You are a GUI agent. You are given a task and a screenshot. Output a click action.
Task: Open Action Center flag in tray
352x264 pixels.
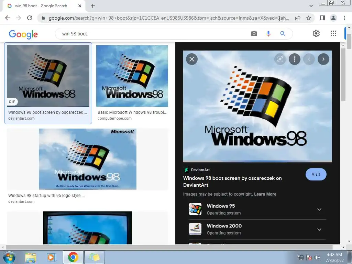(x=309, y=257)
